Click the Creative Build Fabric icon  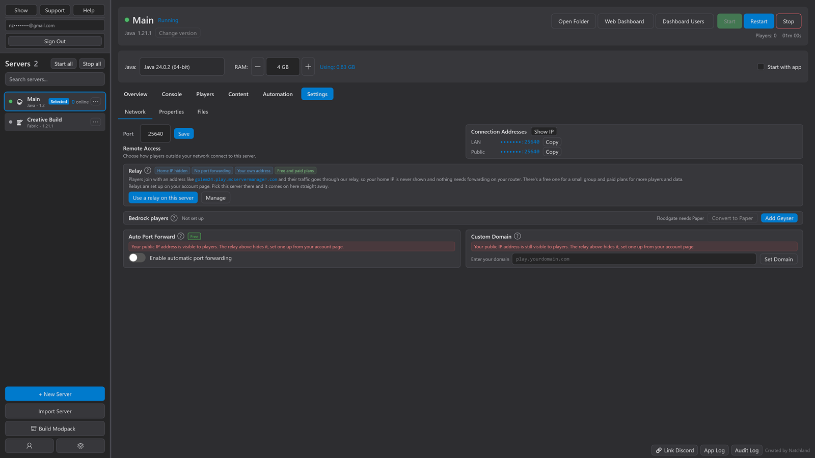point(19,122)
